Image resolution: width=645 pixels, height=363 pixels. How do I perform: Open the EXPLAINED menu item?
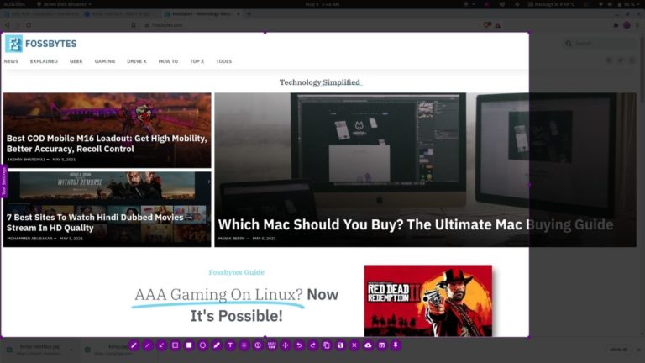[x=44, y=61]
